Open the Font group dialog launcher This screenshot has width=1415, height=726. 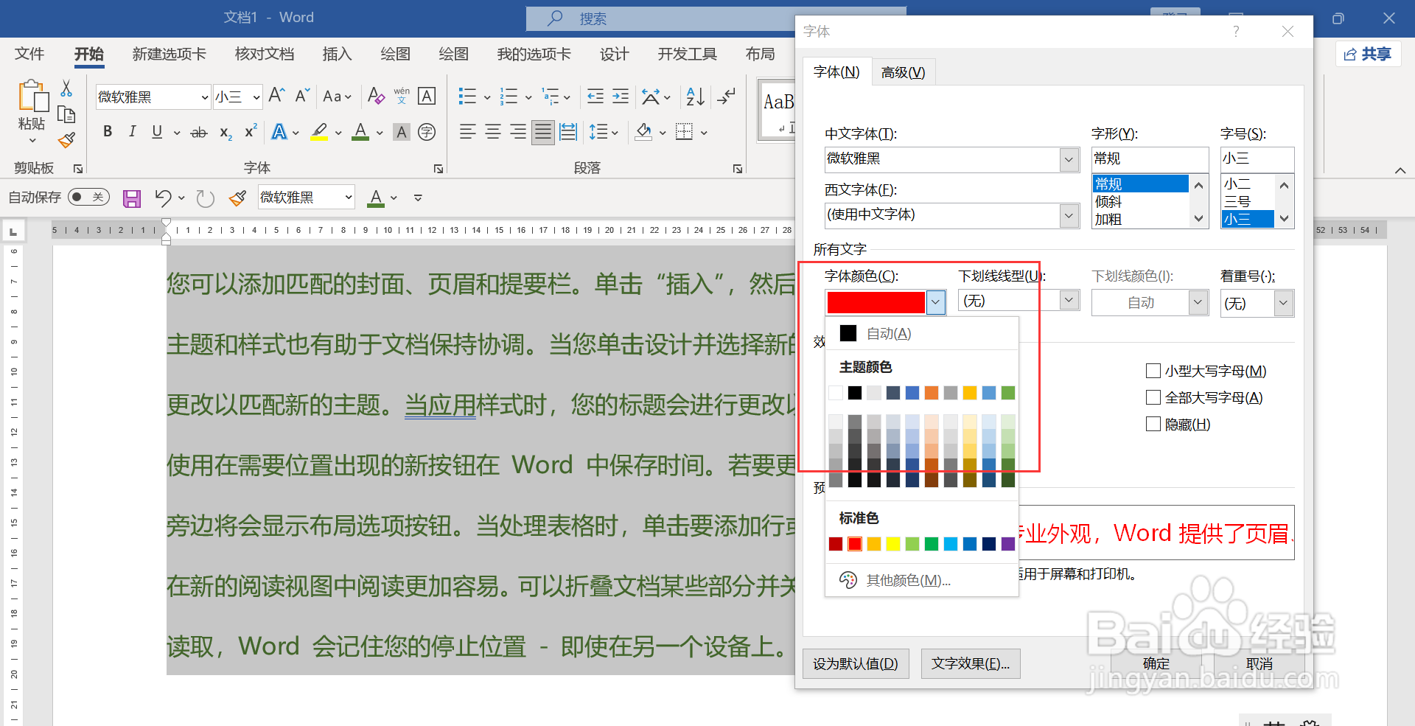(x=439, y=169)
